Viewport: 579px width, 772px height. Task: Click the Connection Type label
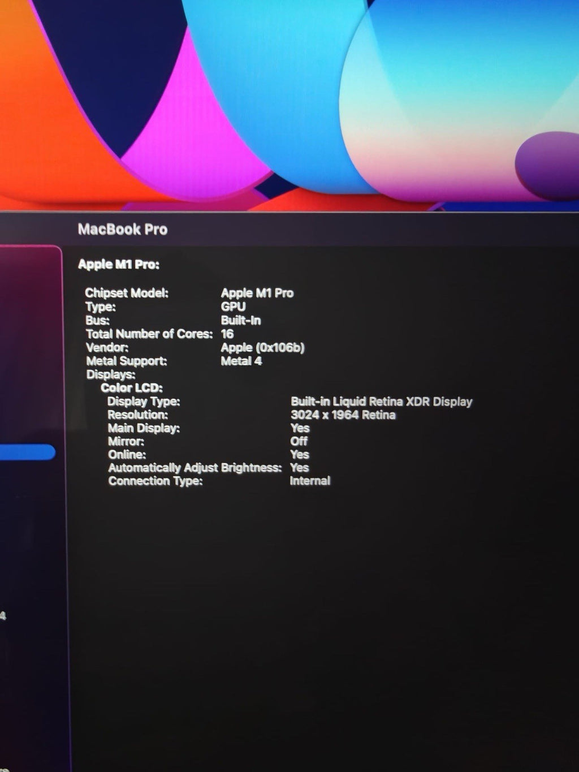(x=155, y=481)
